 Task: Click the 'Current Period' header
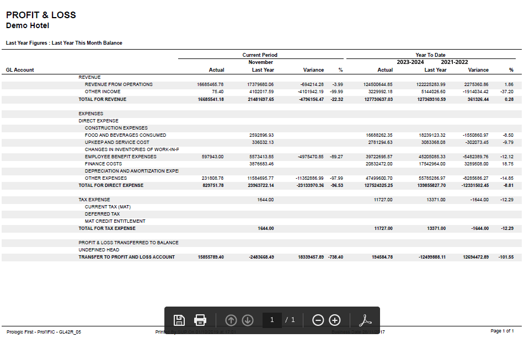260,55
